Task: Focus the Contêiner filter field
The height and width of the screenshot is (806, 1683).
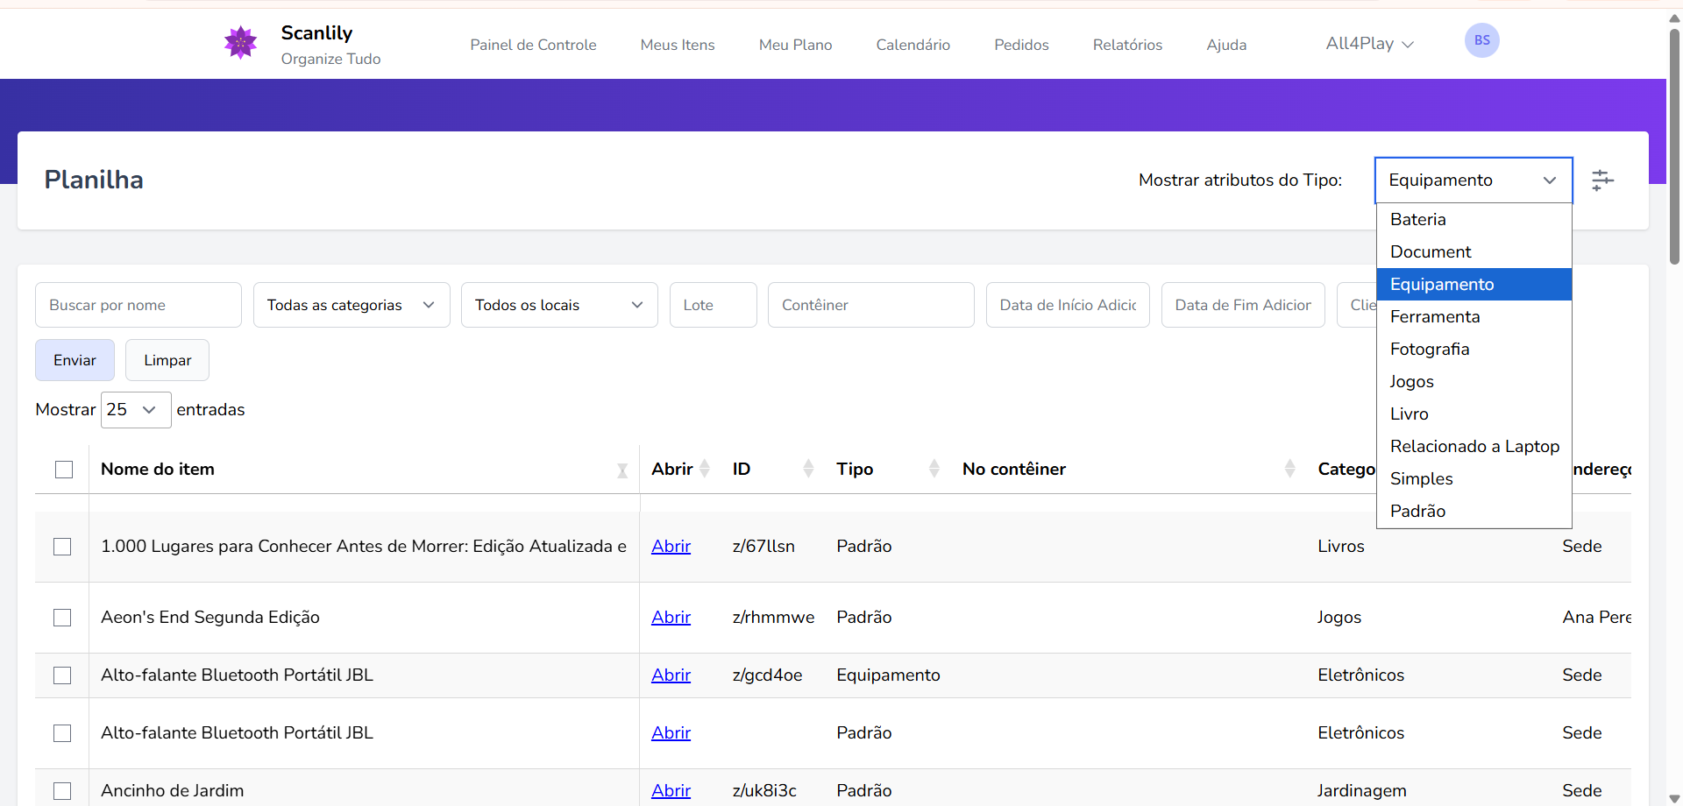Action: coord(871,305)
